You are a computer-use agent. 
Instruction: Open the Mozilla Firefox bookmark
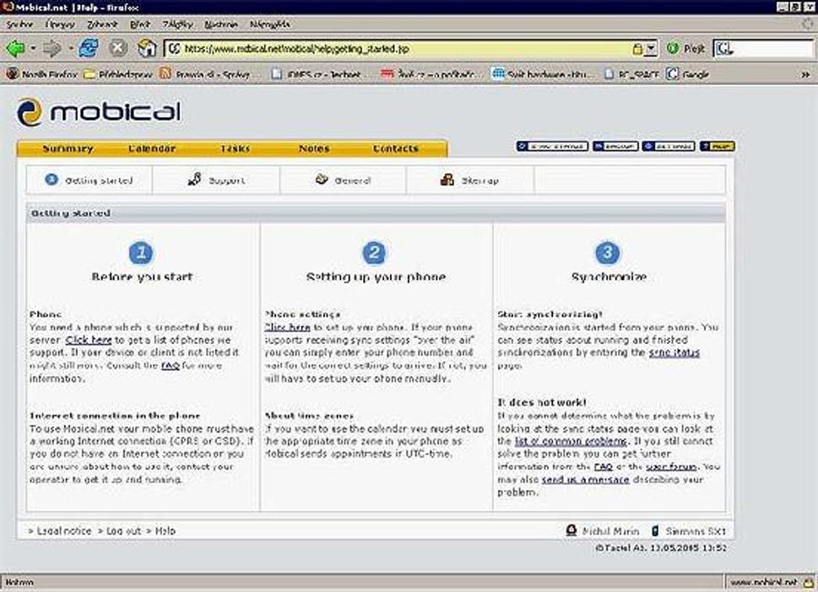(x=41, y=74)
